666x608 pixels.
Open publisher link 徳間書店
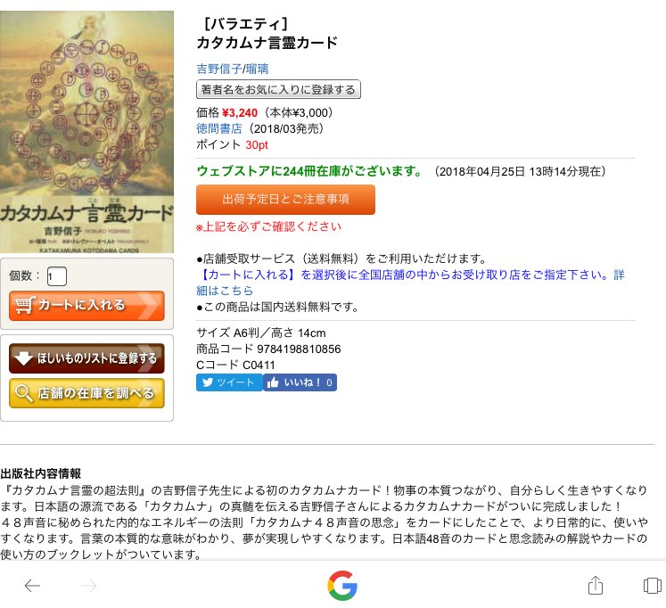coord(219,128)
